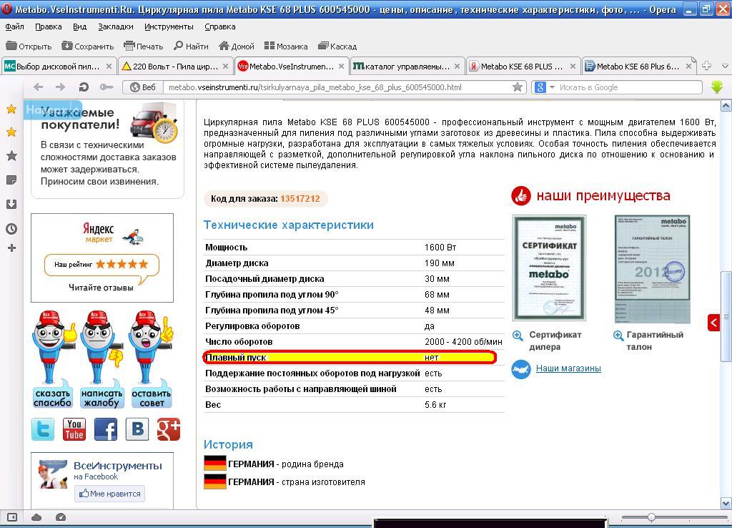Click написать жалобу mascot button

[102, 359]
